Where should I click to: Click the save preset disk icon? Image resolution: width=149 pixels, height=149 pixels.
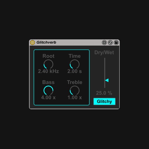[x=116, y=43]
